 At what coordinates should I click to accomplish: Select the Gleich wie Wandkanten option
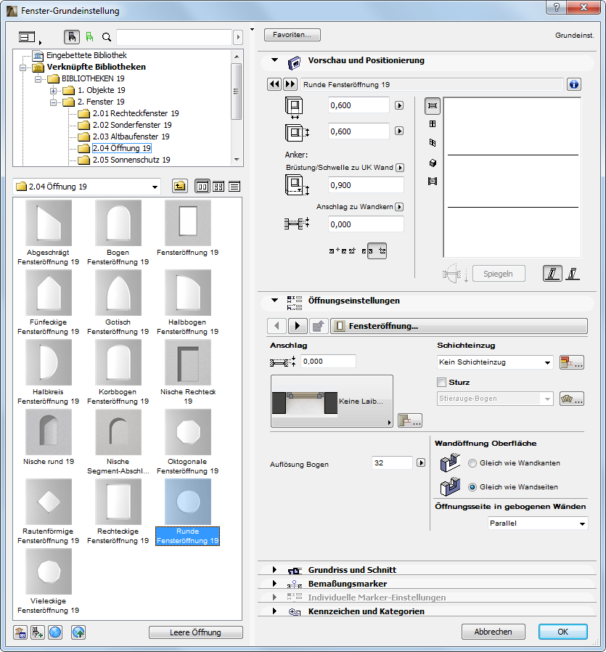tap(472, 462)
